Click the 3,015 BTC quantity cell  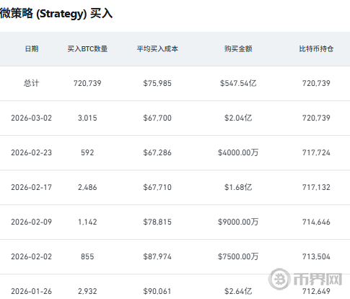[x=87, y=118]
